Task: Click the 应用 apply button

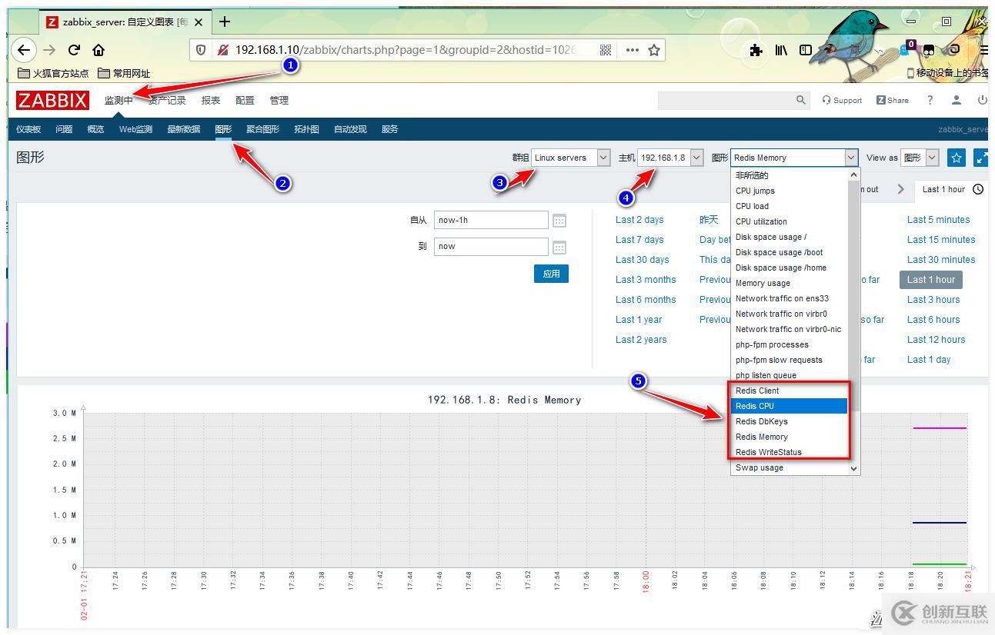Action: pos(551,274)
